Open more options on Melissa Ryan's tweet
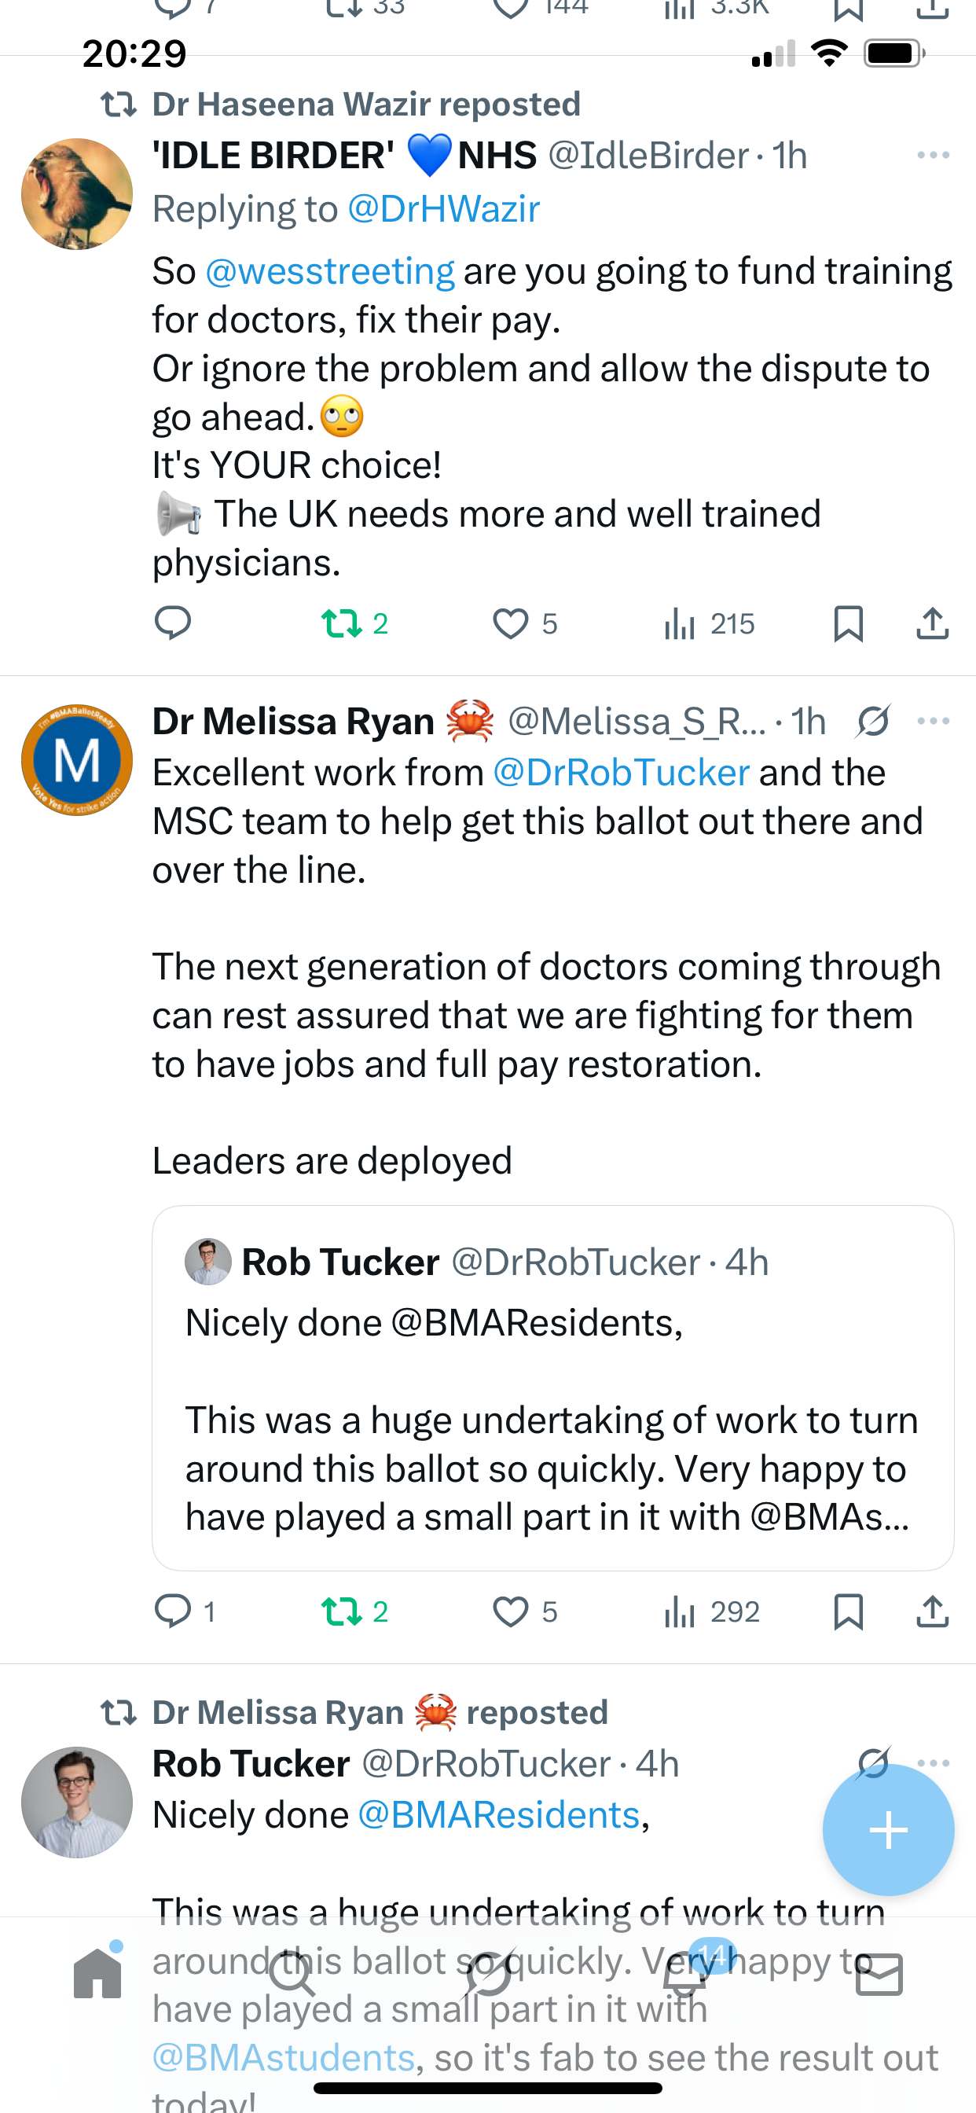 pyautogui.click(x=933, y=721)
